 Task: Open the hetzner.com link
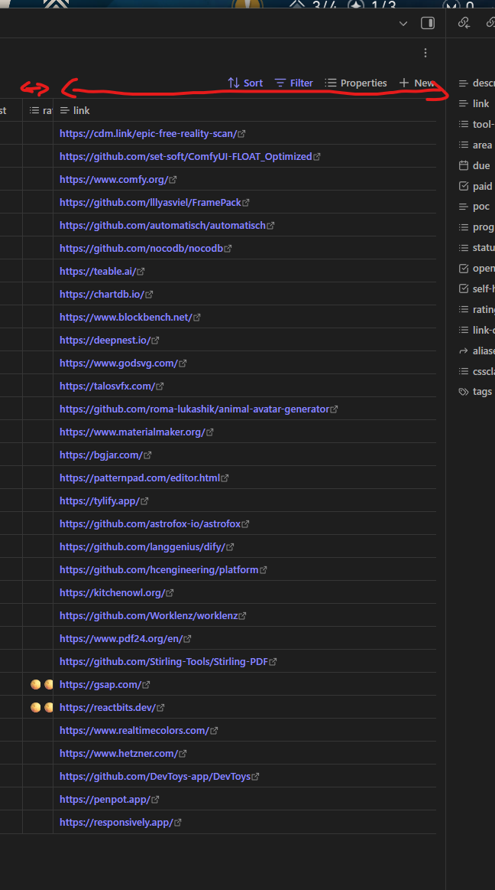click(x=118, y=753)
